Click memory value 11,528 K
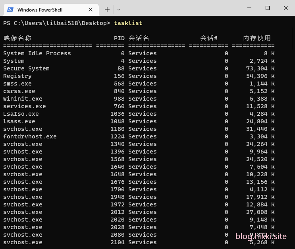Screen dimensions: 295x249 [x=260, y=106]
